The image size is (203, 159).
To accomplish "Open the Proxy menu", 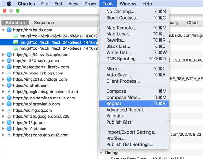I will tap(90, 4).
